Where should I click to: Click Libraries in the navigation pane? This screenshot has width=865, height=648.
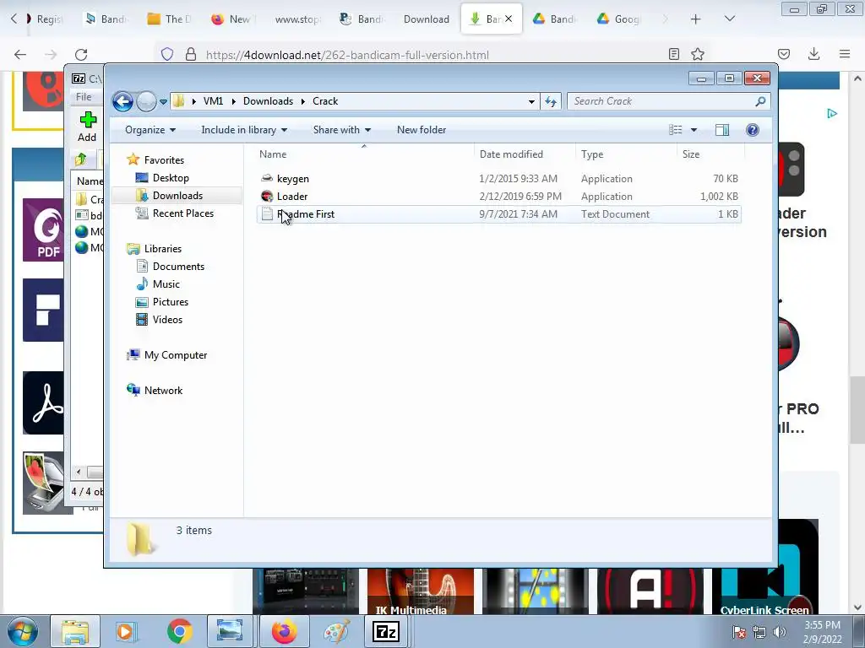pyautogui.click(x=163, y=249)
